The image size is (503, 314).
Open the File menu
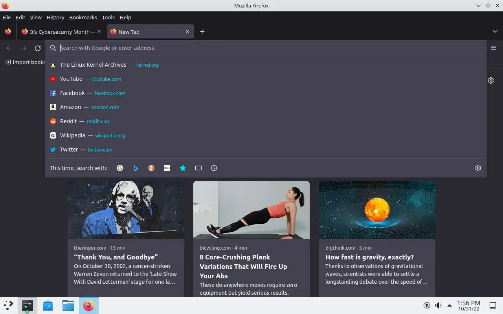[6, 17]
